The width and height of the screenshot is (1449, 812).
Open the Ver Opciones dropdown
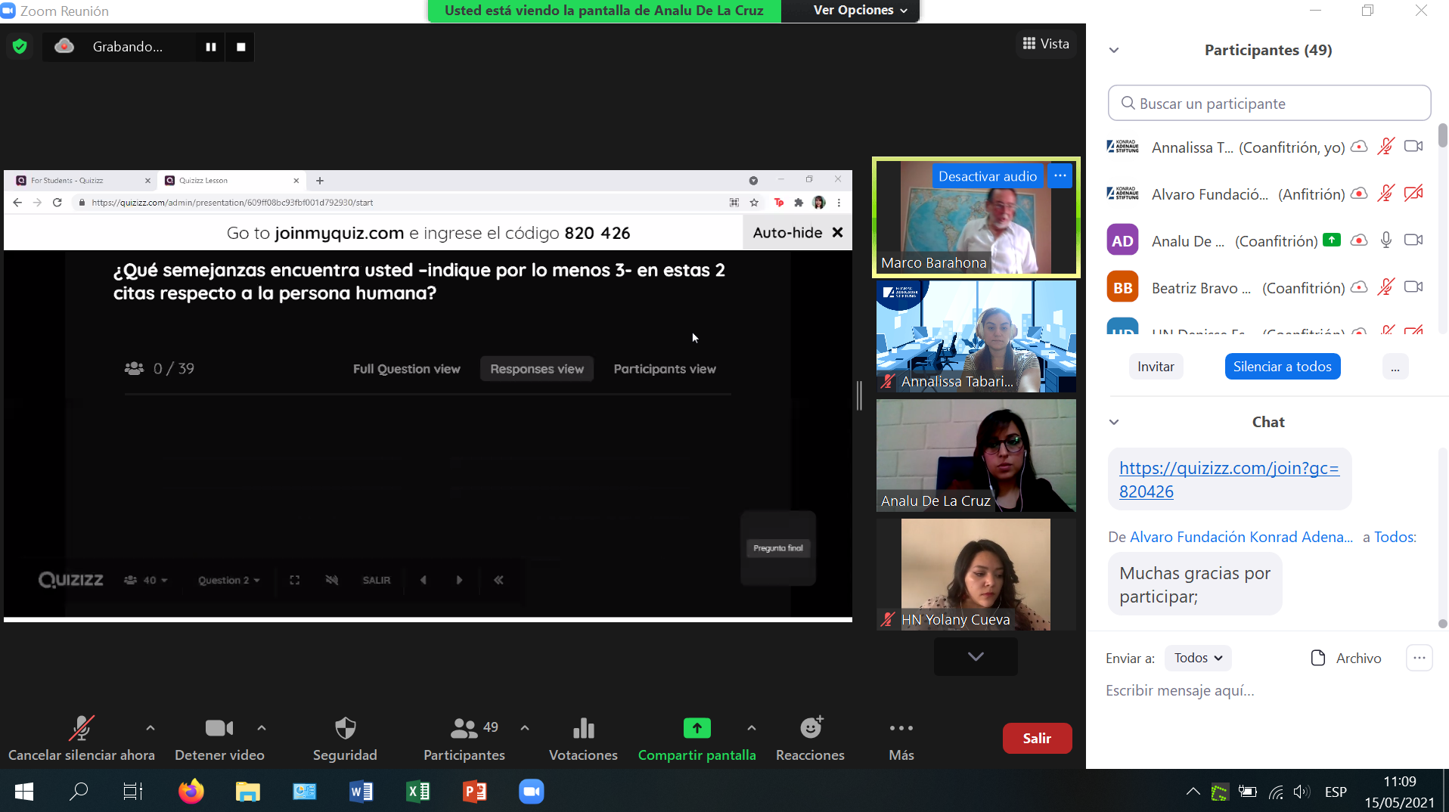click(x=859, y=11)
